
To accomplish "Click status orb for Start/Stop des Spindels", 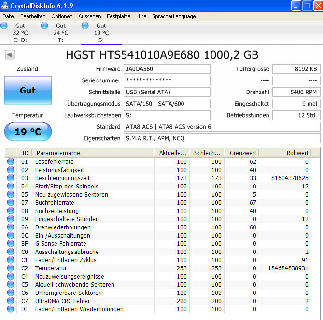I will tap(11, 186).
